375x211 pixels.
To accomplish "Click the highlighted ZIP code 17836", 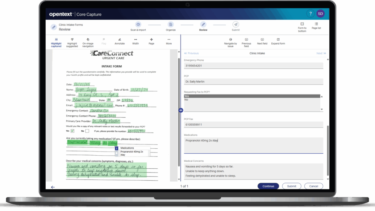I will tap(127, 100).
